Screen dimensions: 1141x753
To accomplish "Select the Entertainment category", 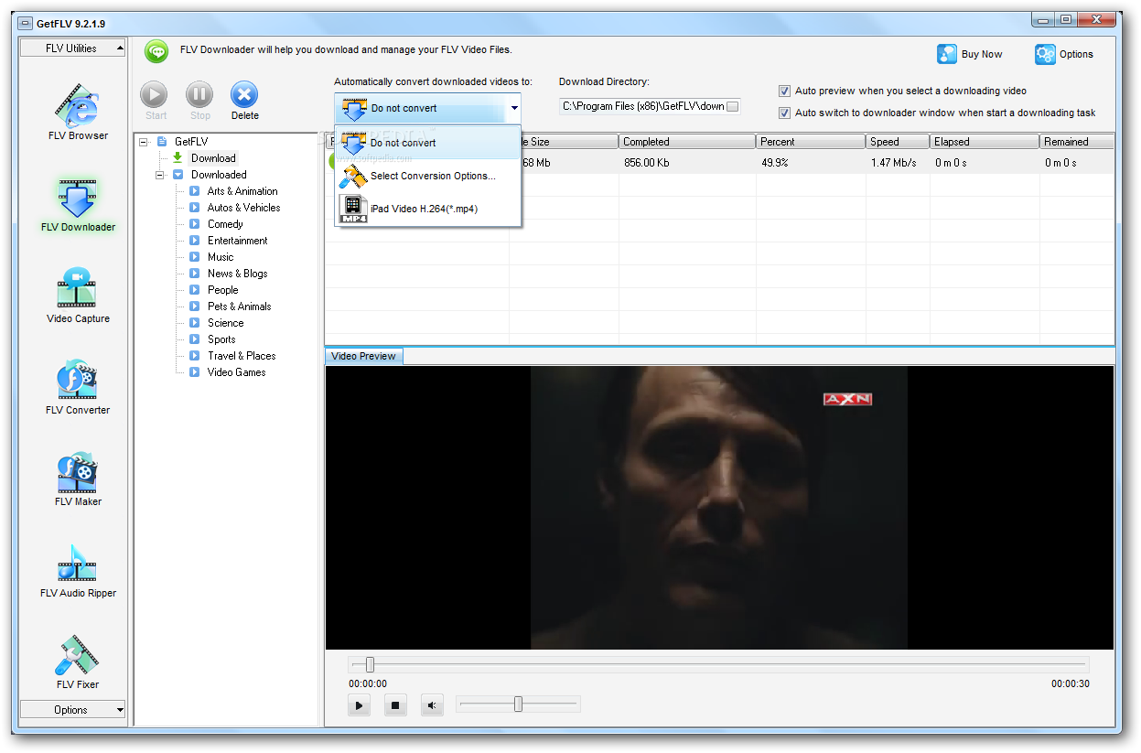I will (x=237, y=241).
